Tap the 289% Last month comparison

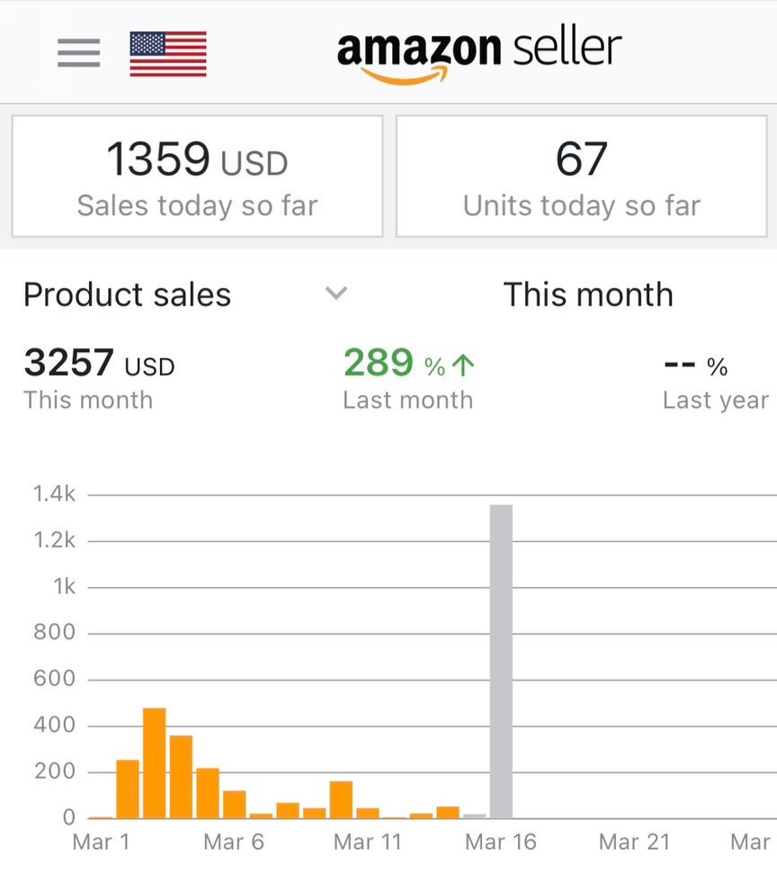click(x=408, y=378)
